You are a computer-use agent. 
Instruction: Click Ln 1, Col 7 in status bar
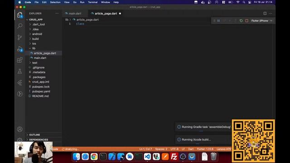click(145, 149)
